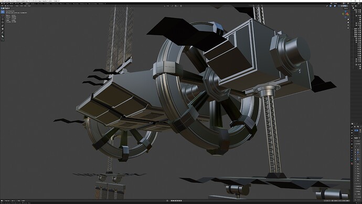
Task: Open the viewport Select menu
Action: tap(21, 6)
